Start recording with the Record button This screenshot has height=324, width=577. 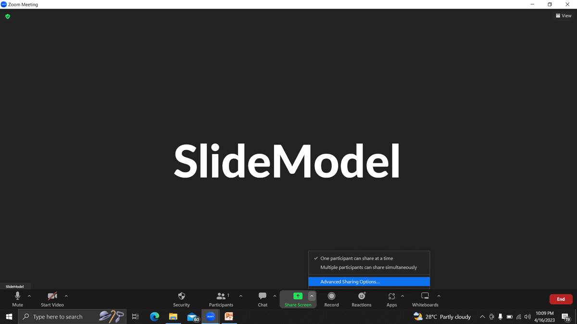[331, 299]
